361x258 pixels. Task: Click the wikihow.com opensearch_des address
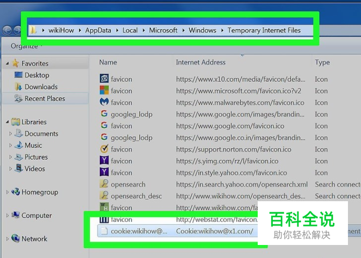[240, 196]
